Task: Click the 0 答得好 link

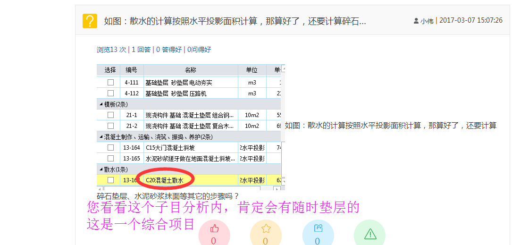Action: tap(169, 50)
